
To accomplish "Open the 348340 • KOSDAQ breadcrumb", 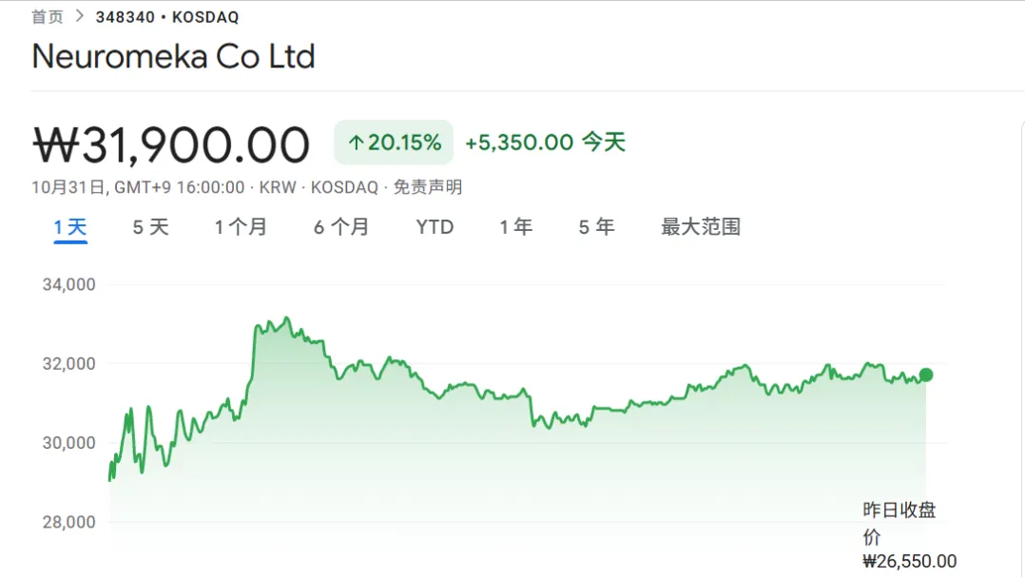I will point(167,17).
